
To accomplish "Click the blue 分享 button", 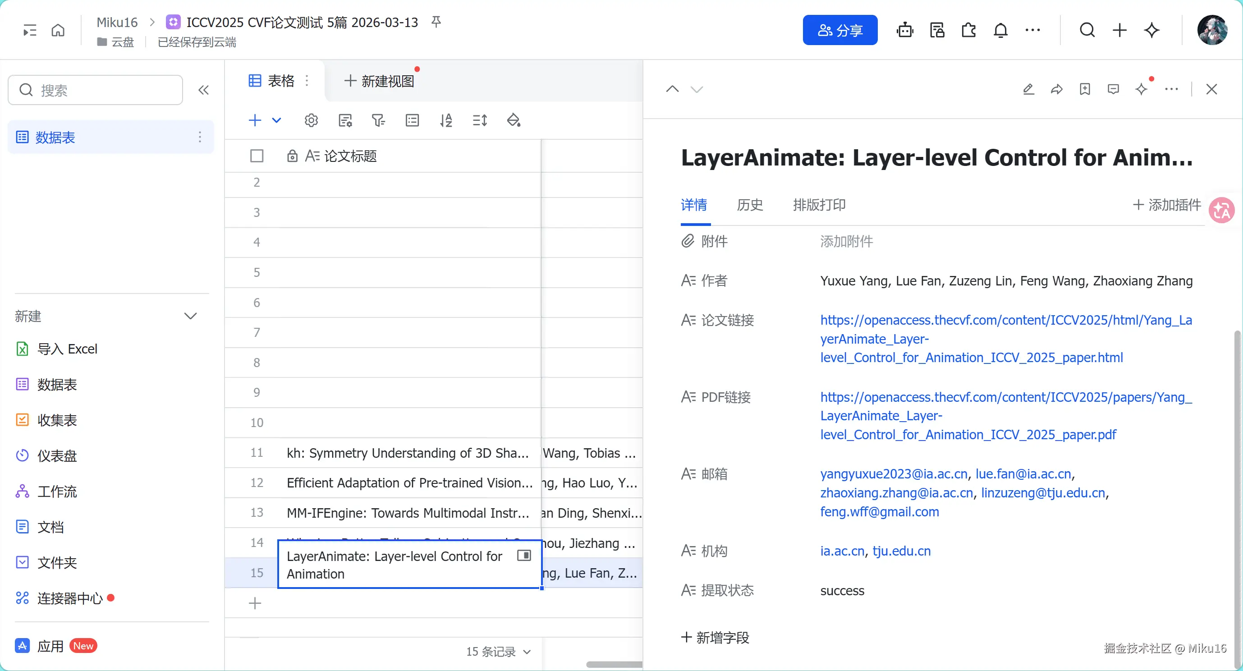I will pyautogui.click(x=839, y=30).
